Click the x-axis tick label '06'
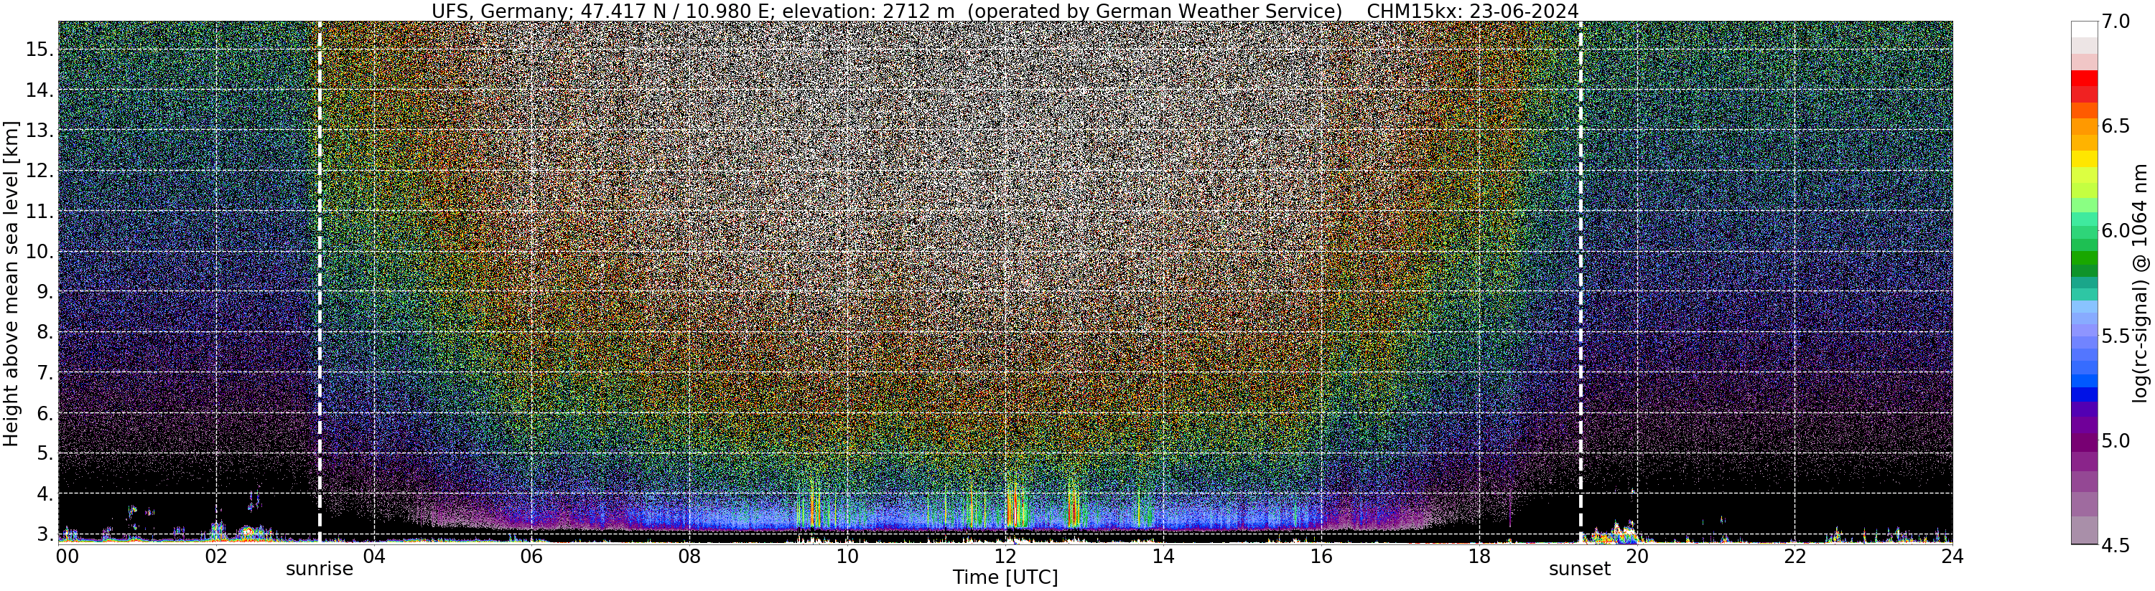 531,556
